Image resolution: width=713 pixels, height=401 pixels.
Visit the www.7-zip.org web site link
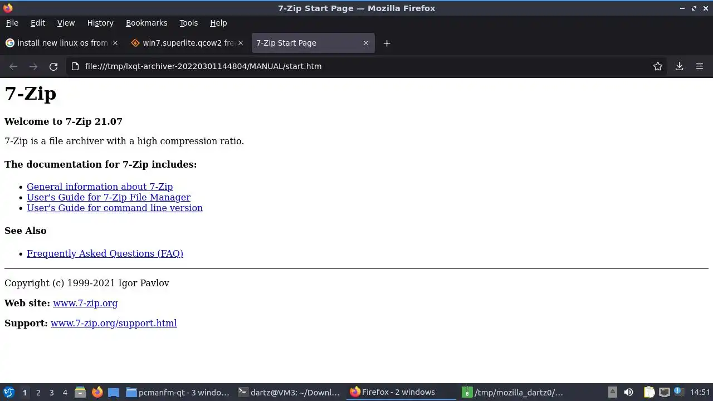85,303
